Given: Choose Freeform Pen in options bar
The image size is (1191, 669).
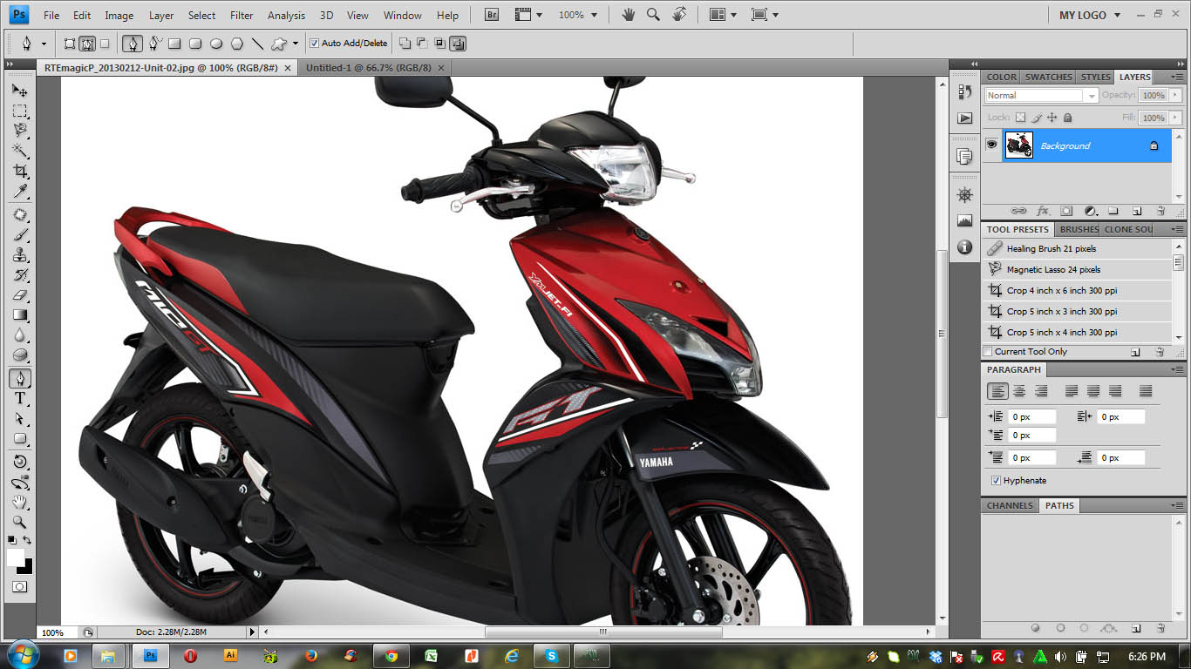Looking at the screenshot, I should [x=154, y=43].
